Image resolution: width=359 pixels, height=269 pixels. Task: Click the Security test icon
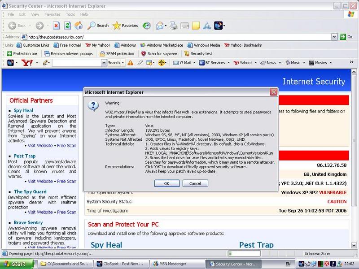pyautogui.click(x=187, y=53)
